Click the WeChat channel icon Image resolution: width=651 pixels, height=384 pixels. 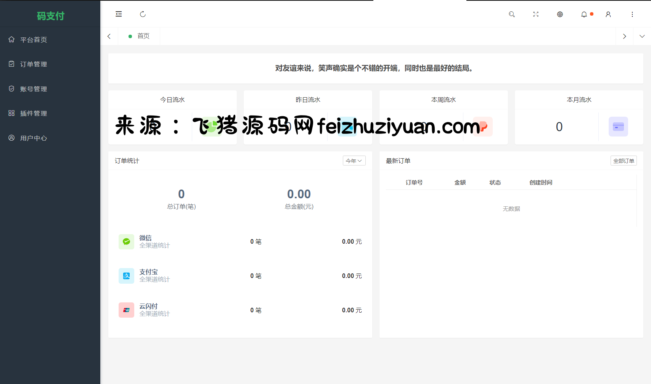click(x=126, y=242)
